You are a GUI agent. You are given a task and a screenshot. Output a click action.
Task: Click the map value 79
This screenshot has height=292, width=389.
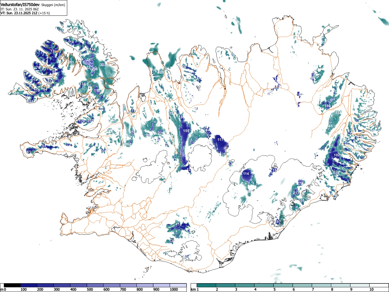tap(154, 71)
